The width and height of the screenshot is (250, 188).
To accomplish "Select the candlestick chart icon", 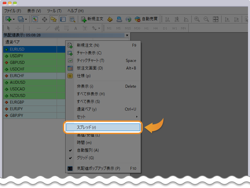I will coord(177,20).
